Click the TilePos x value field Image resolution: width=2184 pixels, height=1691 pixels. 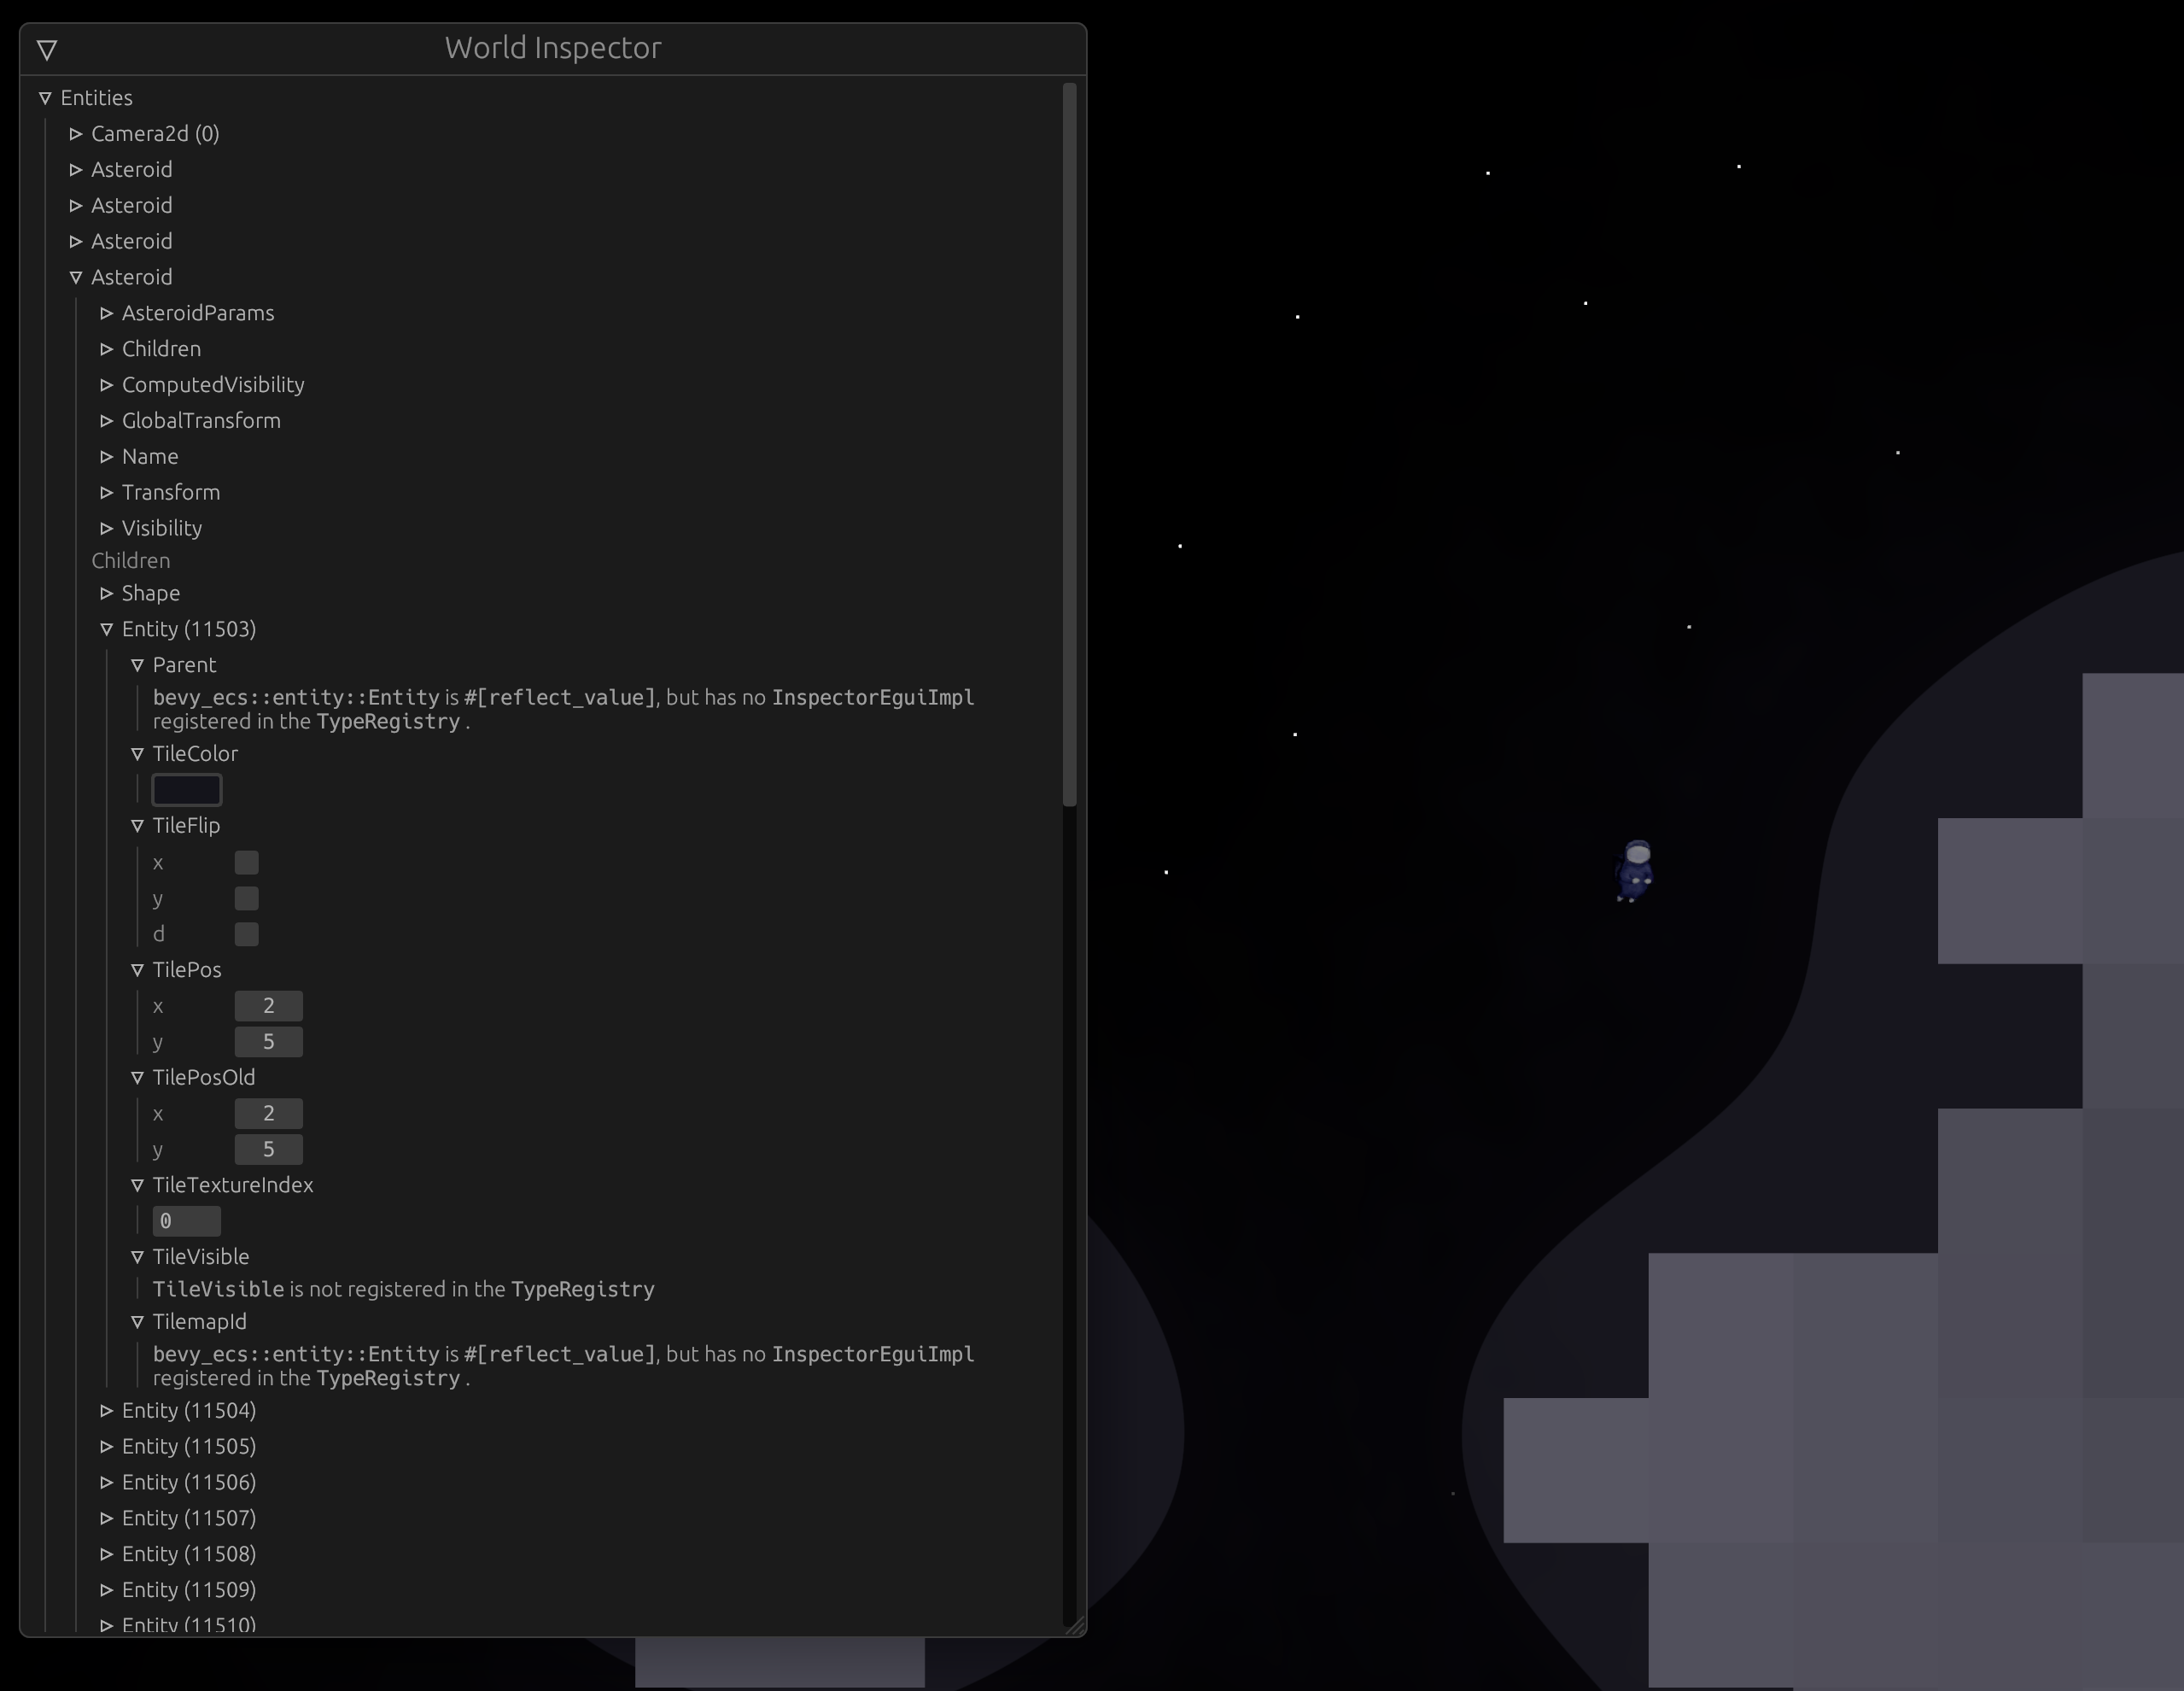(x=268, y=1006)
